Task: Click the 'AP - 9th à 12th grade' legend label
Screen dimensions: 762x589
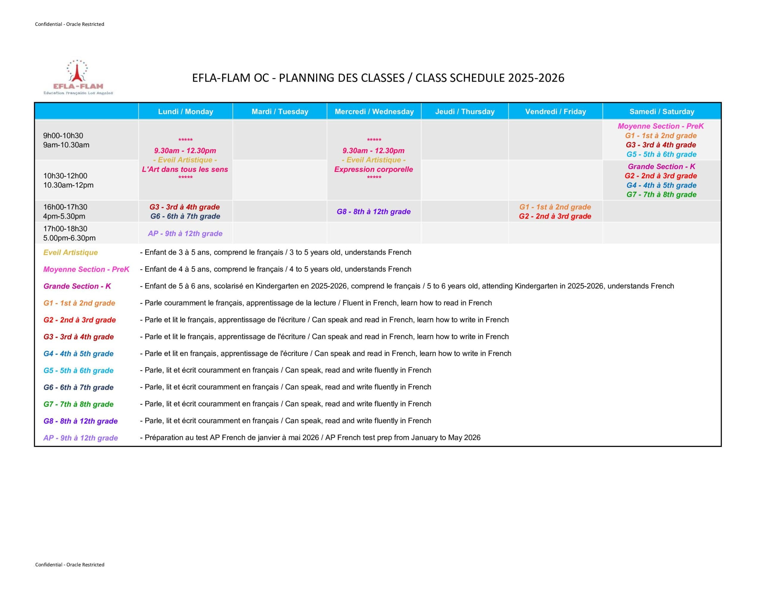Action: 81,438
